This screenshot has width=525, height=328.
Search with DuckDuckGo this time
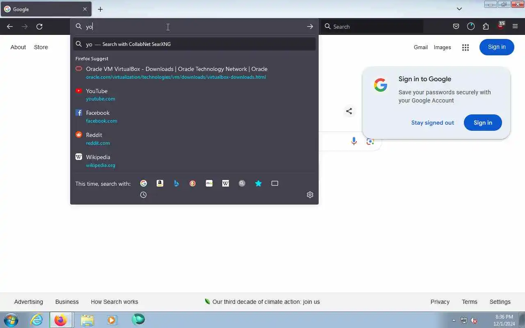tap(193, 183)
